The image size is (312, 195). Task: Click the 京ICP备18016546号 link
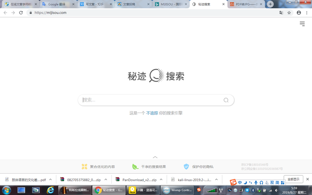tap(255, 165)
